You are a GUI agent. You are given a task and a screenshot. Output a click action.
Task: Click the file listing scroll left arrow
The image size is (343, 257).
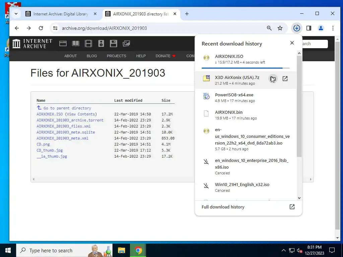[33, 179]
